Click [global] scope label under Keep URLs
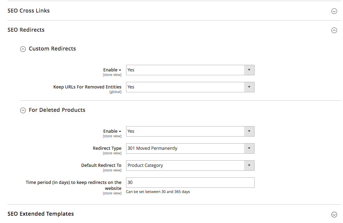Viewport: 343px width, 223px height. pos(115,92)
